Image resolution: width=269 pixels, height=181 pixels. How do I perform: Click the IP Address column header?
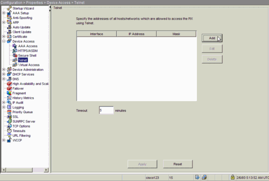(137, 34)
